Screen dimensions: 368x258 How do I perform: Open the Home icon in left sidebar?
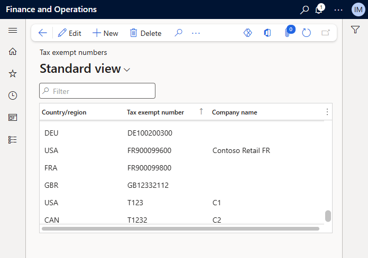[x=13, y=52]
